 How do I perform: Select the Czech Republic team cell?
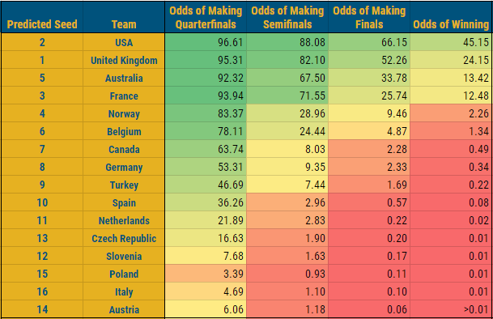tap(124, 238)
